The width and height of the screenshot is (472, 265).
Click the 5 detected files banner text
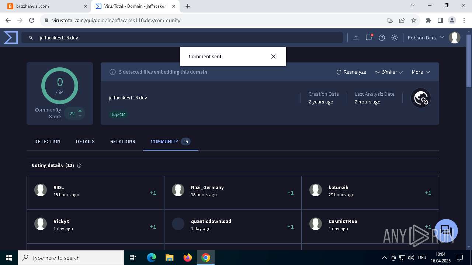(163, 72)
